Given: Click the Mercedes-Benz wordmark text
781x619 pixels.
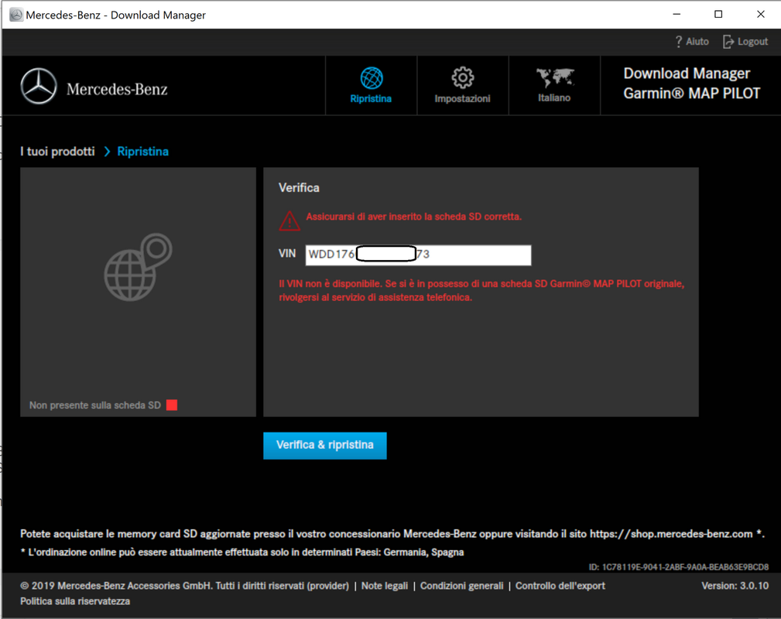Looking at the screenshot, I should (x=117, y=89).
